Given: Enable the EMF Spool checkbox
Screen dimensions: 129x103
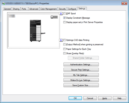Looking at the screenshot, I should pyautogui.click(x=64, y=13).
